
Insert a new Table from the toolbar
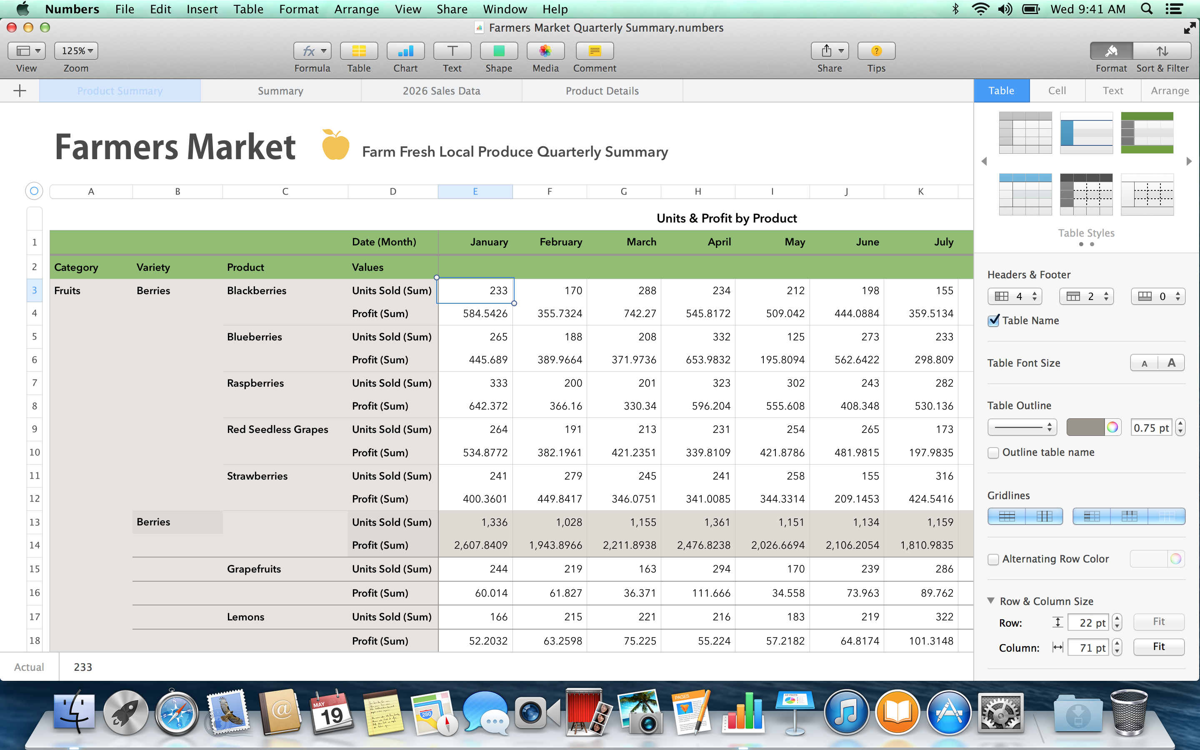pyautogui.click(x=358, y=51)
